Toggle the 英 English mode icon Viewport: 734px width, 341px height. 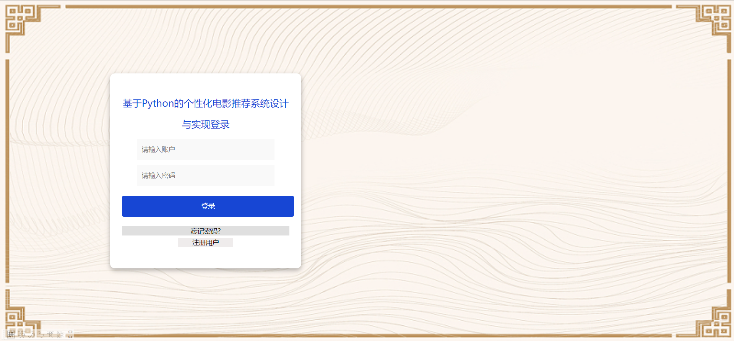point(21,335)
